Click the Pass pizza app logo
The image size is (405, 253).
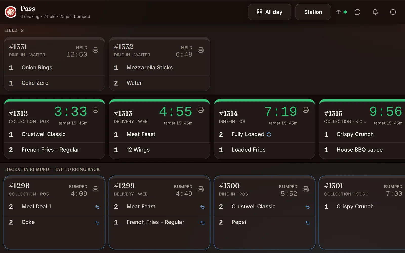pos(11,12)
